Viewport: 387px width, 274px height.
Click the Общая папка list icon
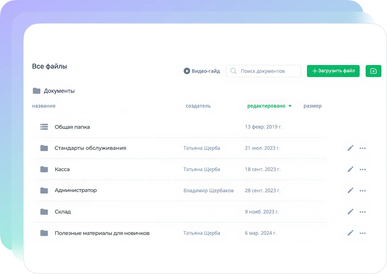click(44, 127)
